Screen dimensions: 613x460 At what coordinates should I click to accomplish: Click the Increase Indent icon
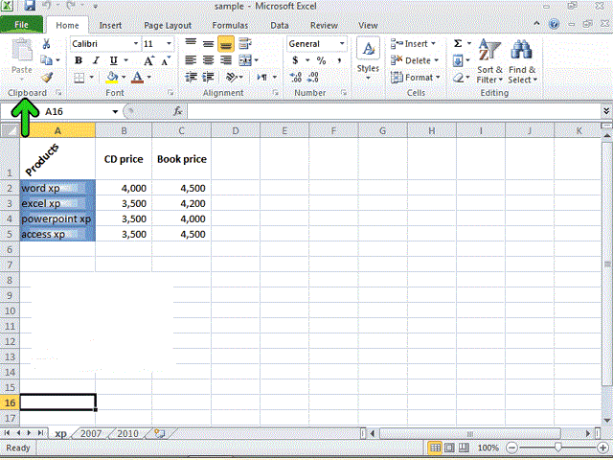tap(208, 77)
